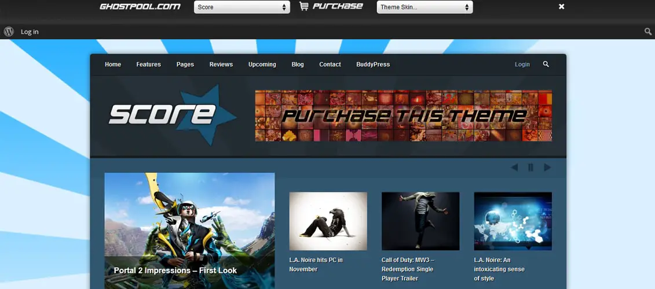Open Call of Duty: MW3 Redemption trailer link
The height and width of the screenshot is (289, 655).
click(x=407, y=269)
